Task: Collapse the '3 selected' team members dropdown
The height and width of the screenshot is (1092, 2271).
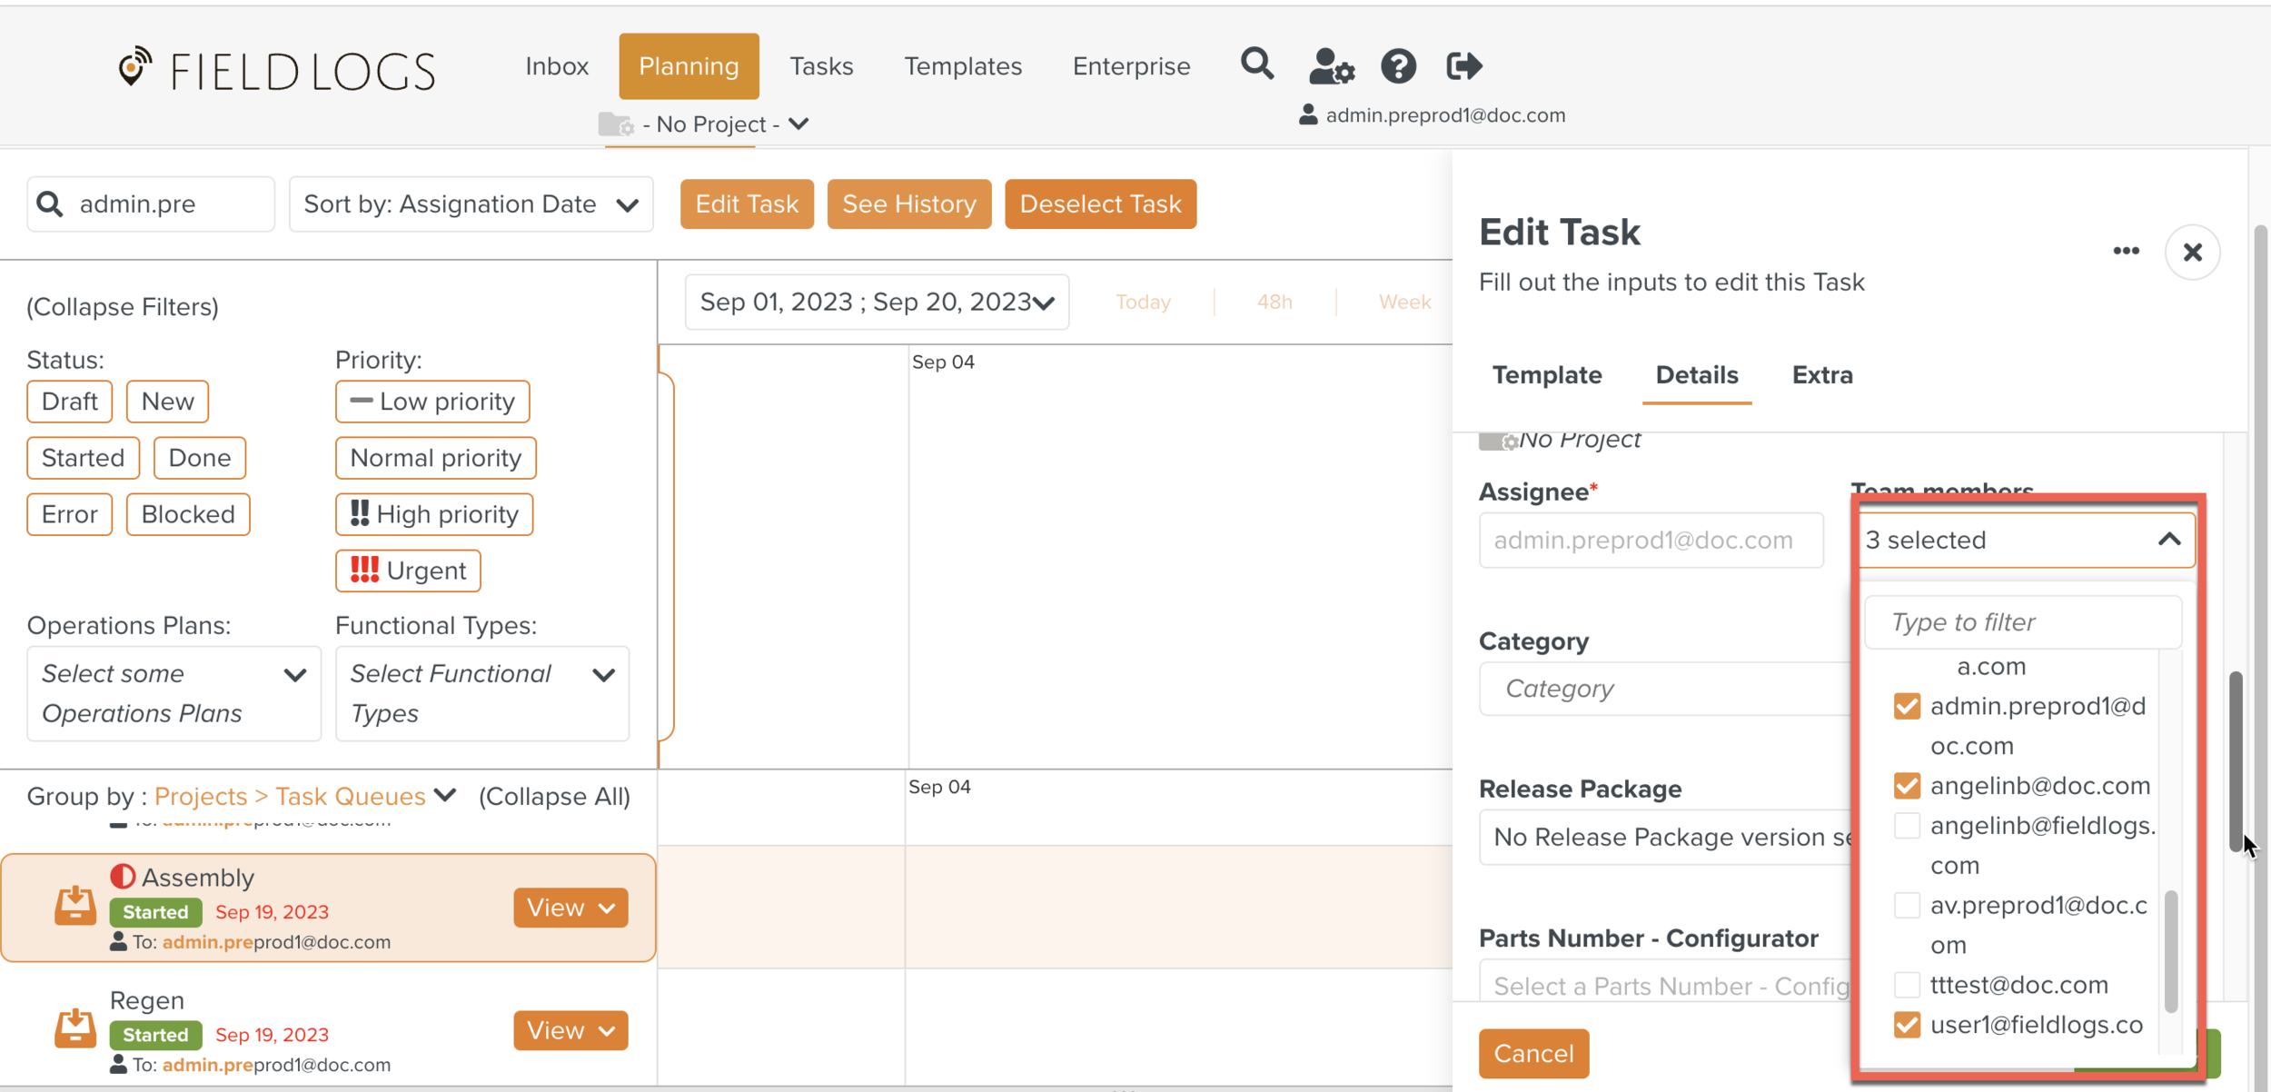Action: 2169,540
